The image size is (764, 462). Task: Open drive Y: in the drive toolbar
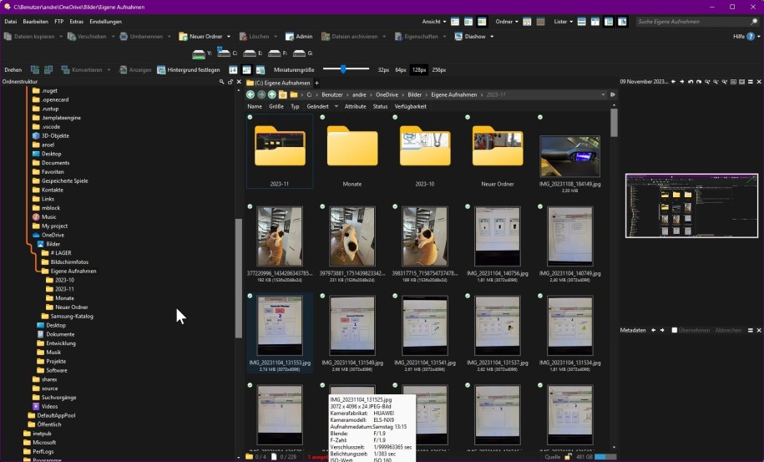pyautogui.click(x=202, y=53)
